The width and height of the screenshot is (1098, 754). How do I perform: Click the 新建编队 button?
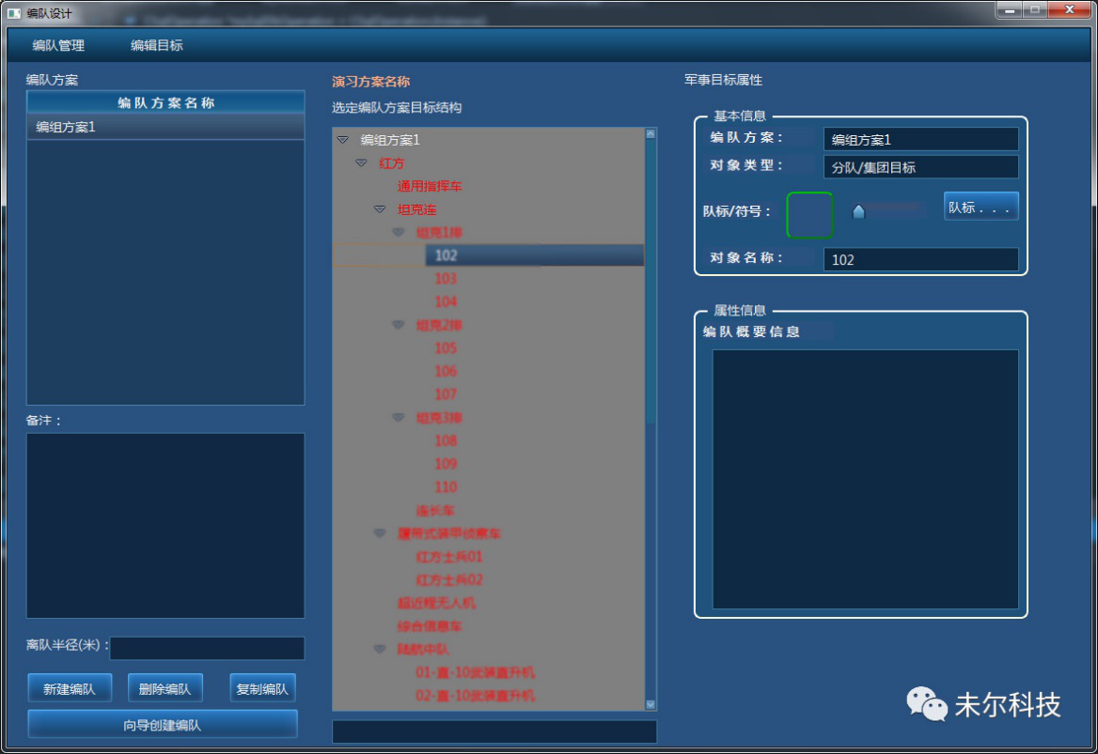point(70,689)
